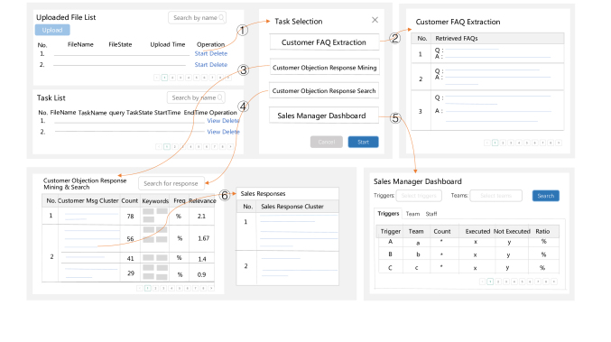Close the Task Selection dialog

[x=375, y=20]
